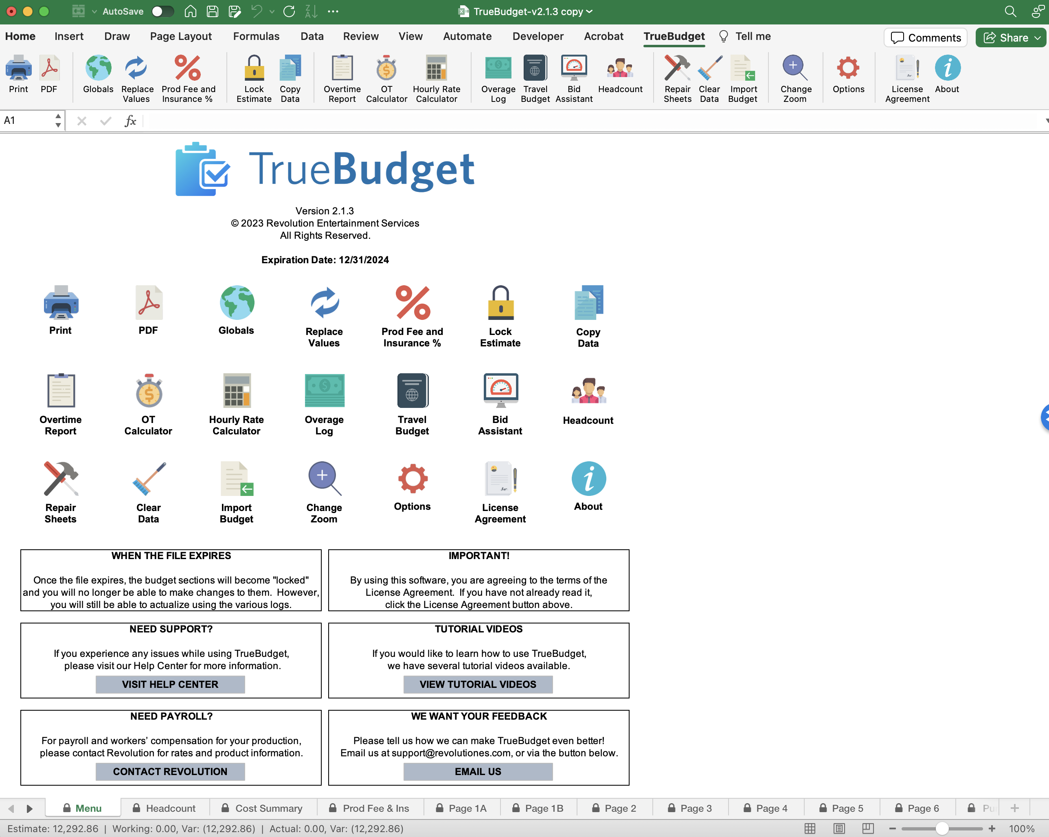The width and height of the screenshot is (1049, 837).
Task: Open Overtime Report from the ribbon
Action: click(x=342, y=79)
